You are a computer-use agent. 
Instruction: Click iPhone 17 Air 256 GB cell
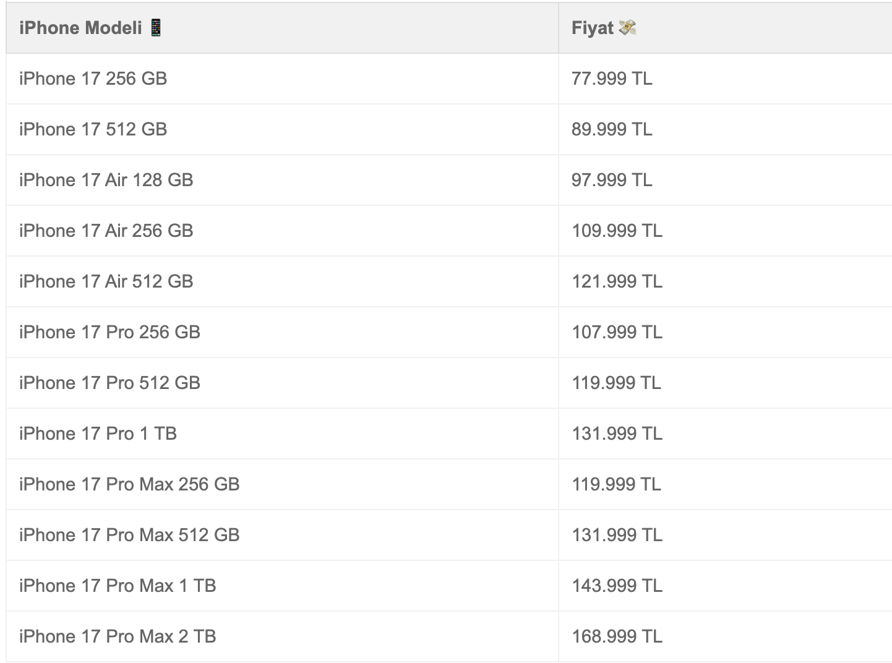pos(106,231)
